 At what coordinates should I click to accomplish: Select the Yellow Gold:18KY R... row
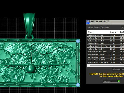(106, 46)
